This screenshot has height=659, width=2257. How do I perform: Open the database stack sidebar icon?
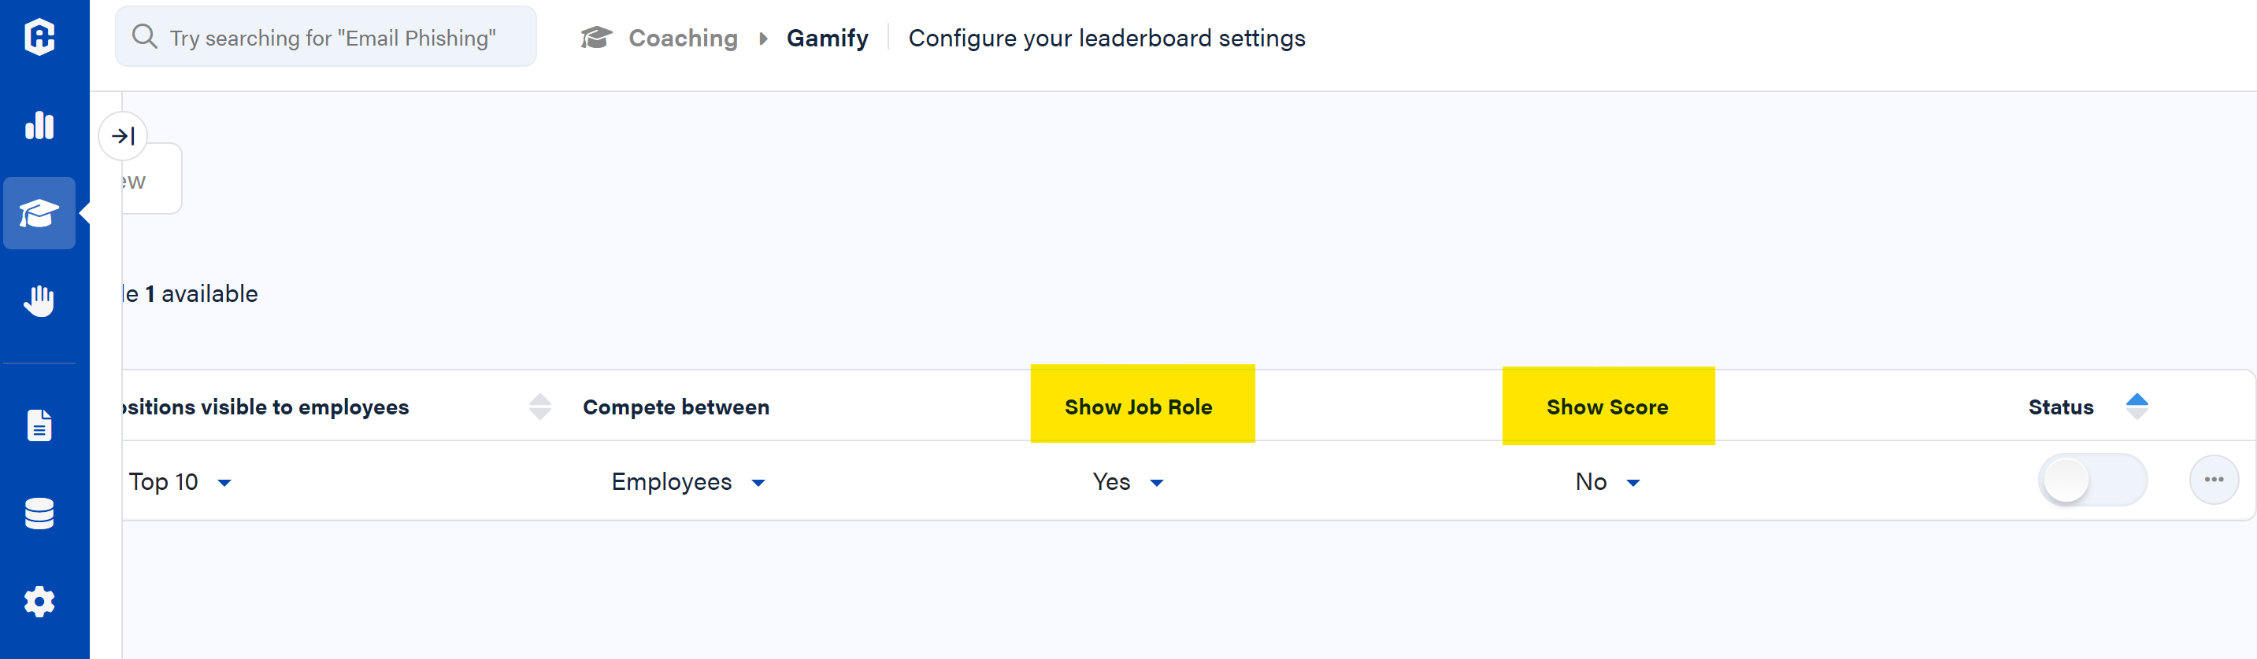[x=39, y=514]
